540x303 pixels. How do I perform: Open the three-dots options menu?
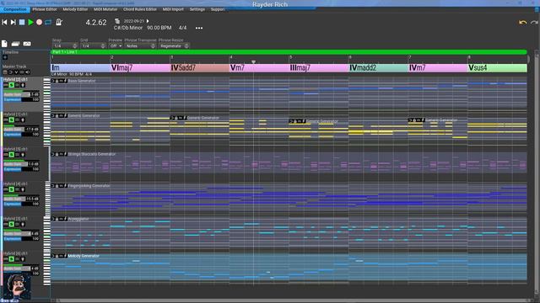199,28
